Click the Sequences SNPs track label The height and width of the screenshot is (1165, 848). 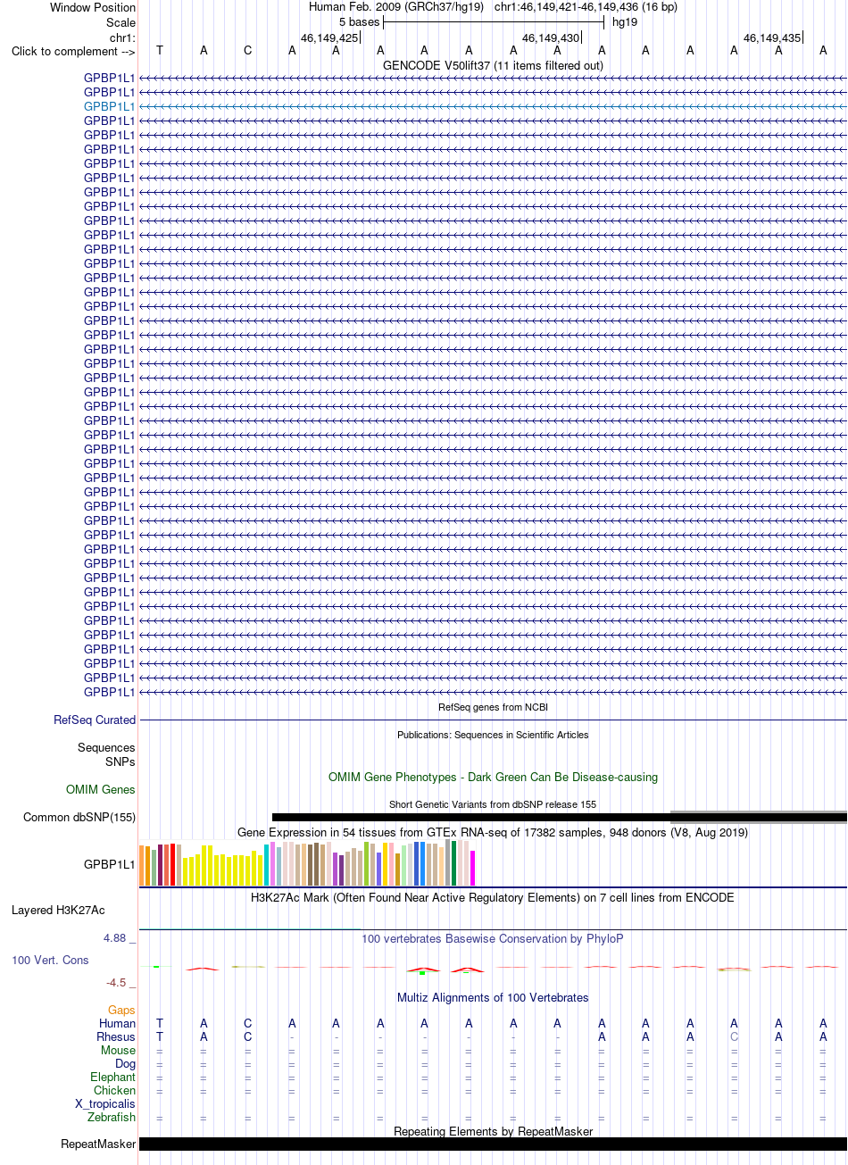(106, 754)
